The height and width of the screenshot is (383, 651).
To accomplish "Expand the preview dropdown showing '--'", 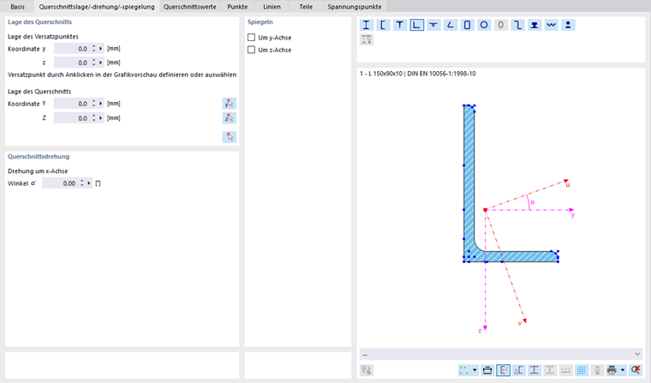I will [x=501, y=355].
